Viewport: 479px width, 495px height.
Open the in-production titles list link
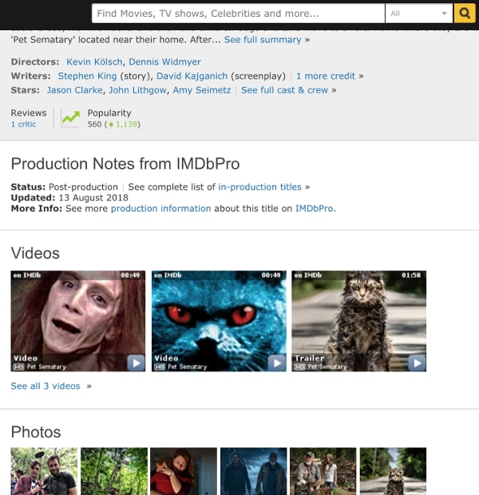click(x=259, y=187)
